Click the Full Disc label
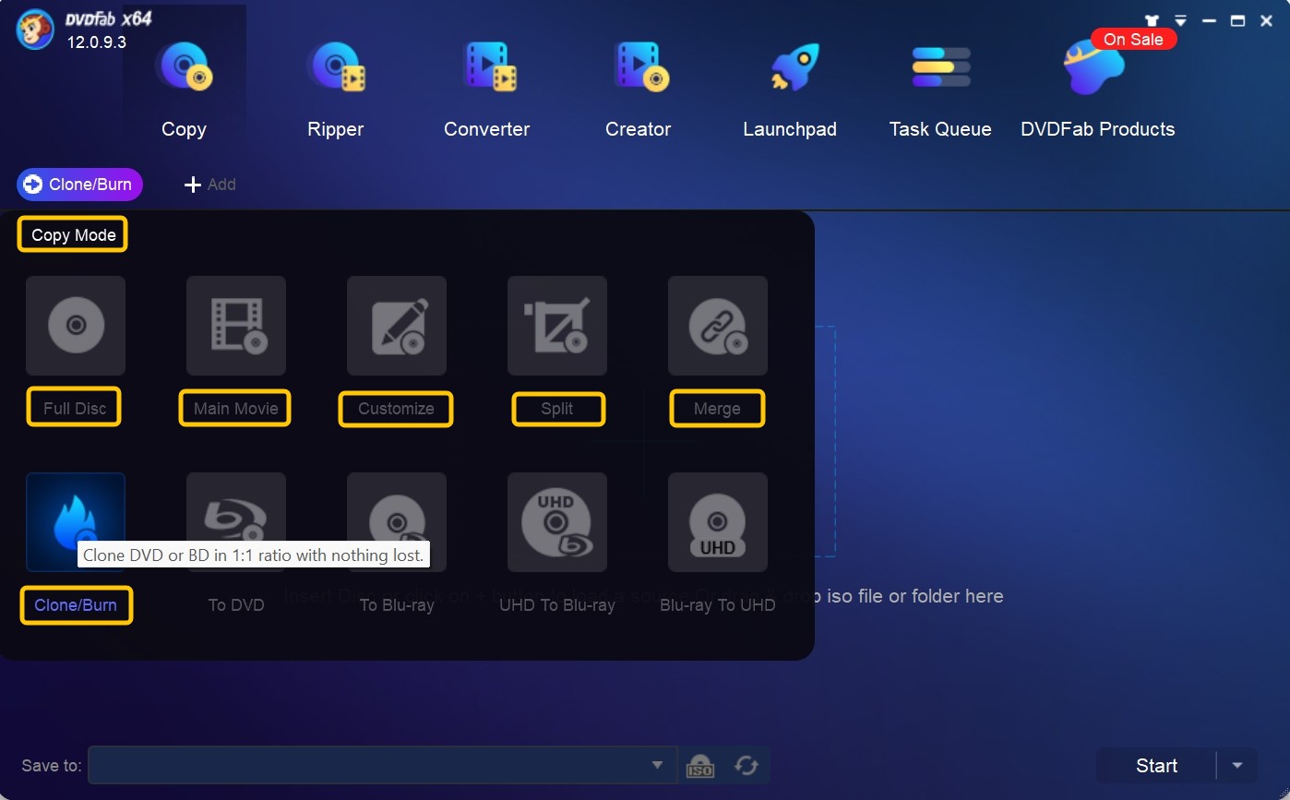This screenshot has width=1290, height=800. (75, 408)
